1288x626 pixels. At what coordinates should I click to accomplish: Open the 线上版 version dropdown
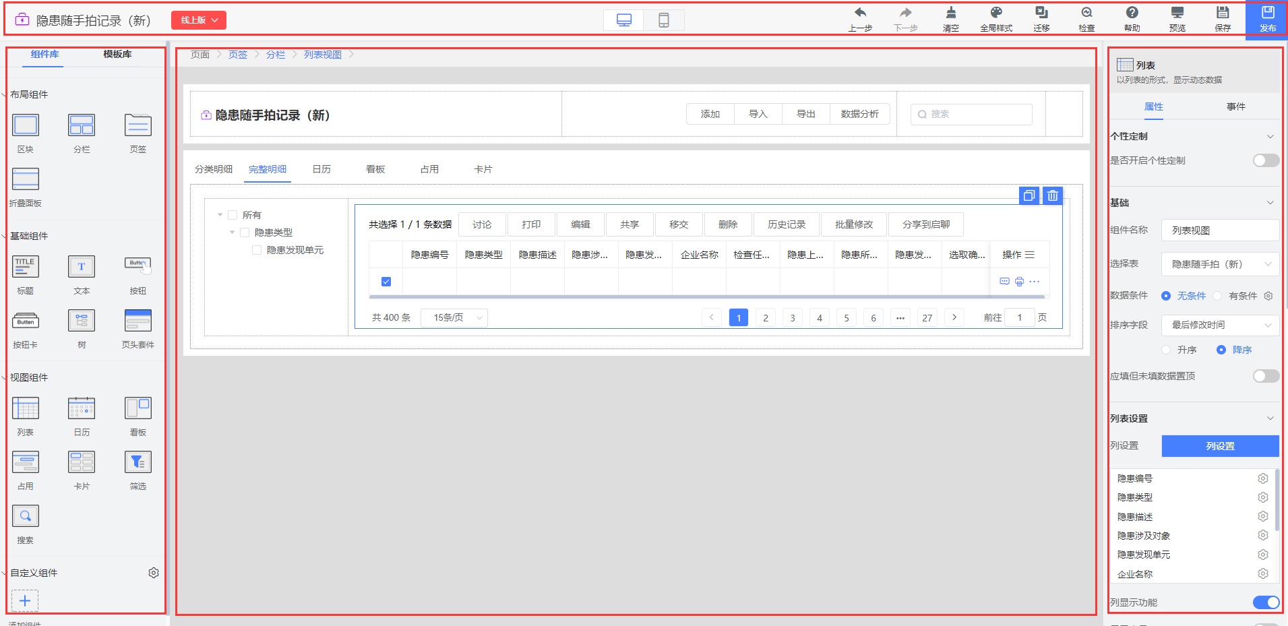pos(199,20)
